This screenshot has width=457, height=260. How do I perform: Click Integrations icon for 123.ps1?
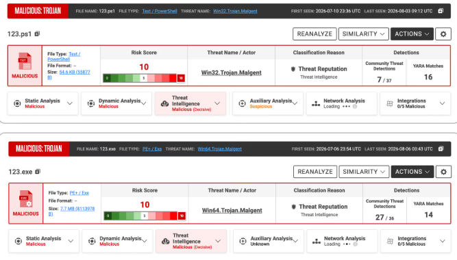(390, 103)
